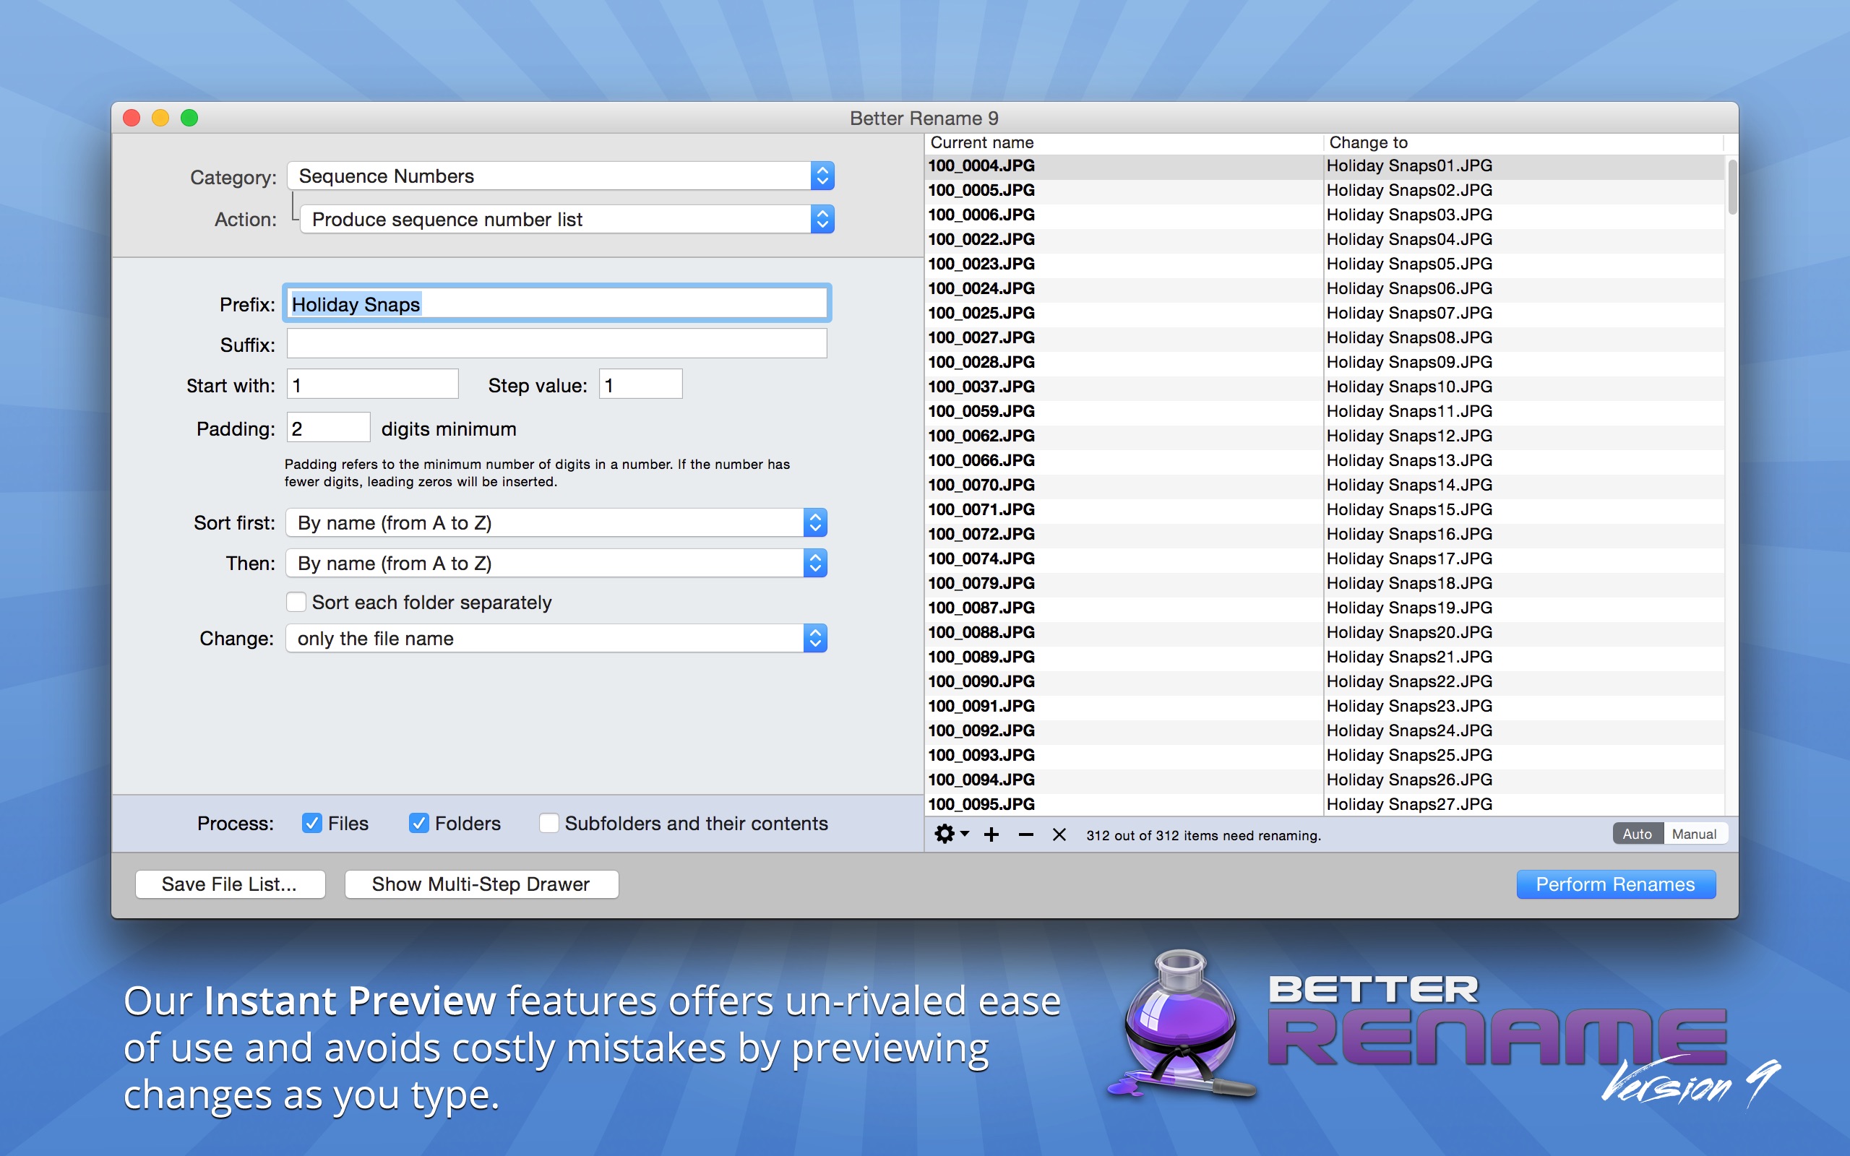Click the status text 312 out of 312 items
Screen dimensions: 1850x1156
(x=1203, y=836)
